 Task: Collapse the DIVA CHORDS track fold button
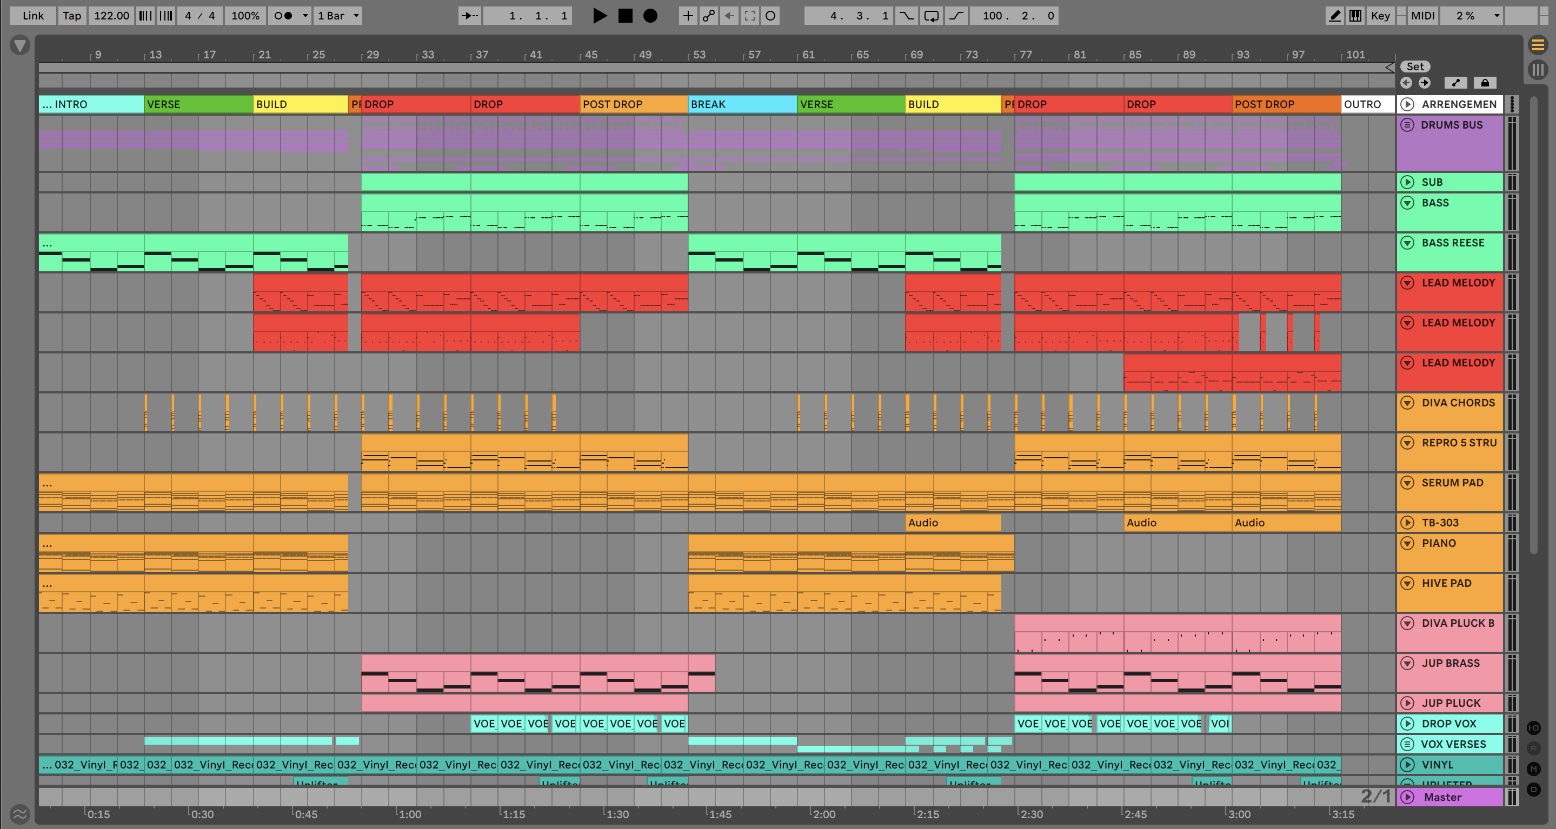(1407, 403)
